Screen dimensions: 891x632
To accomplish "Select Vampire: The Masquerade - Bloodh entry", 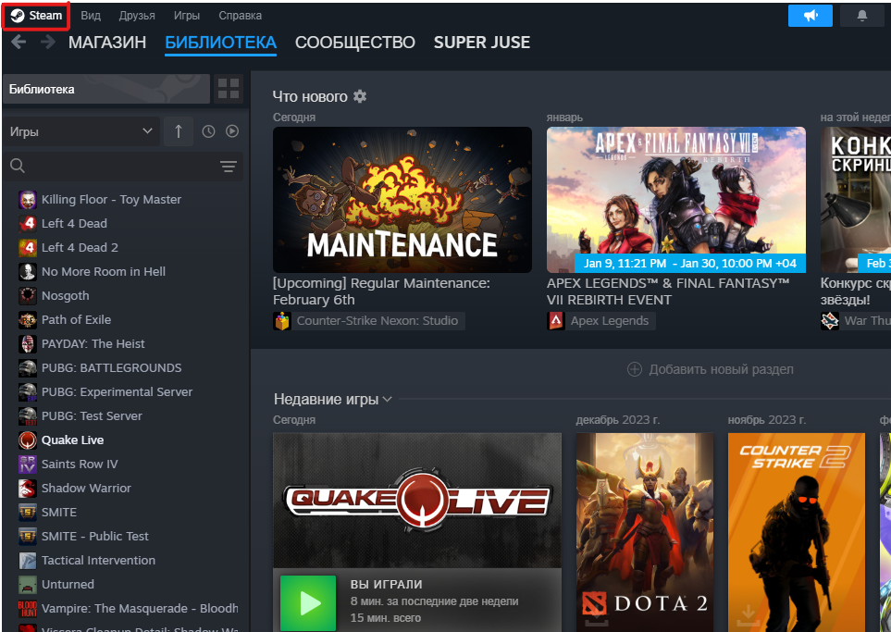I will click(x=140, y=609).
